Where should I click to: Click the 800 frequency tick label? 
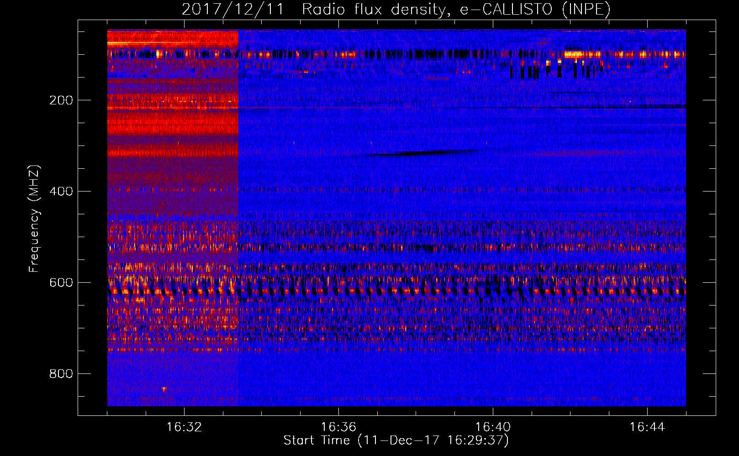pos(61,374)
